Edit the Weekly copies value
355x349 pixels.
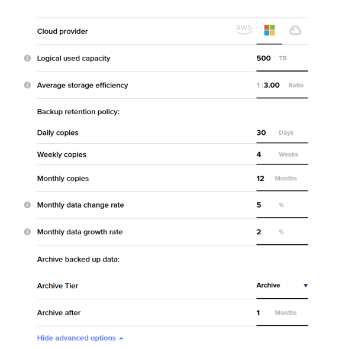[x=259, y=154]
